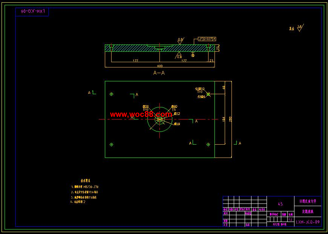Screen dimensions: 328x234
Task: Click the mirrored drawing number box at top-left corner
Action: pos(32,12)
